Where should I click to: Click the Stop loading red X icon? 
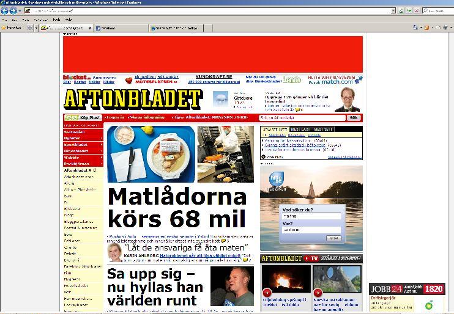tap(417, 11)
